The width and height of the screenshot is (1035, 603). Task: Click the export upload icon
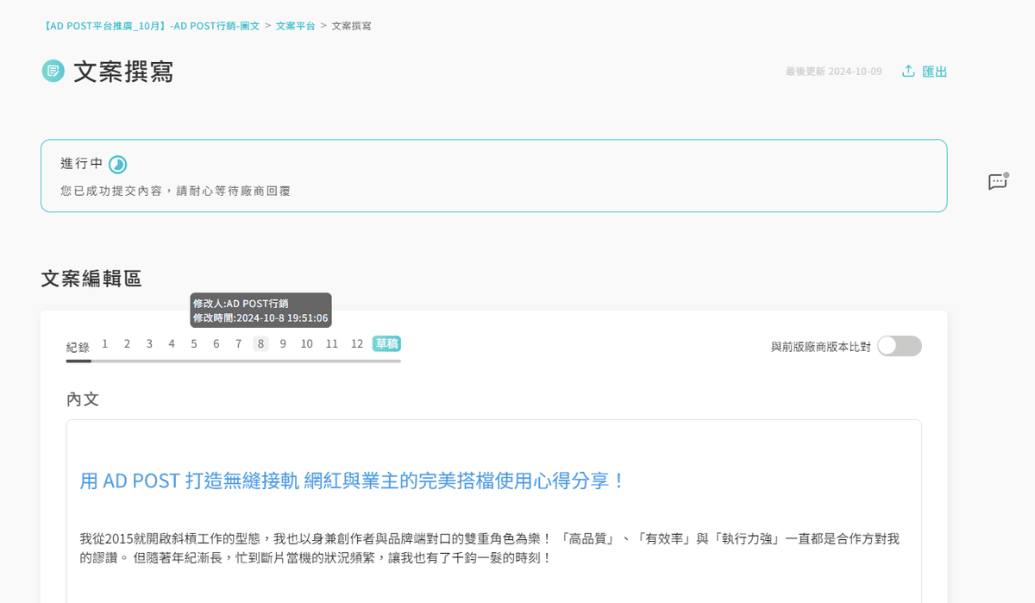click(x=908, y=71)
